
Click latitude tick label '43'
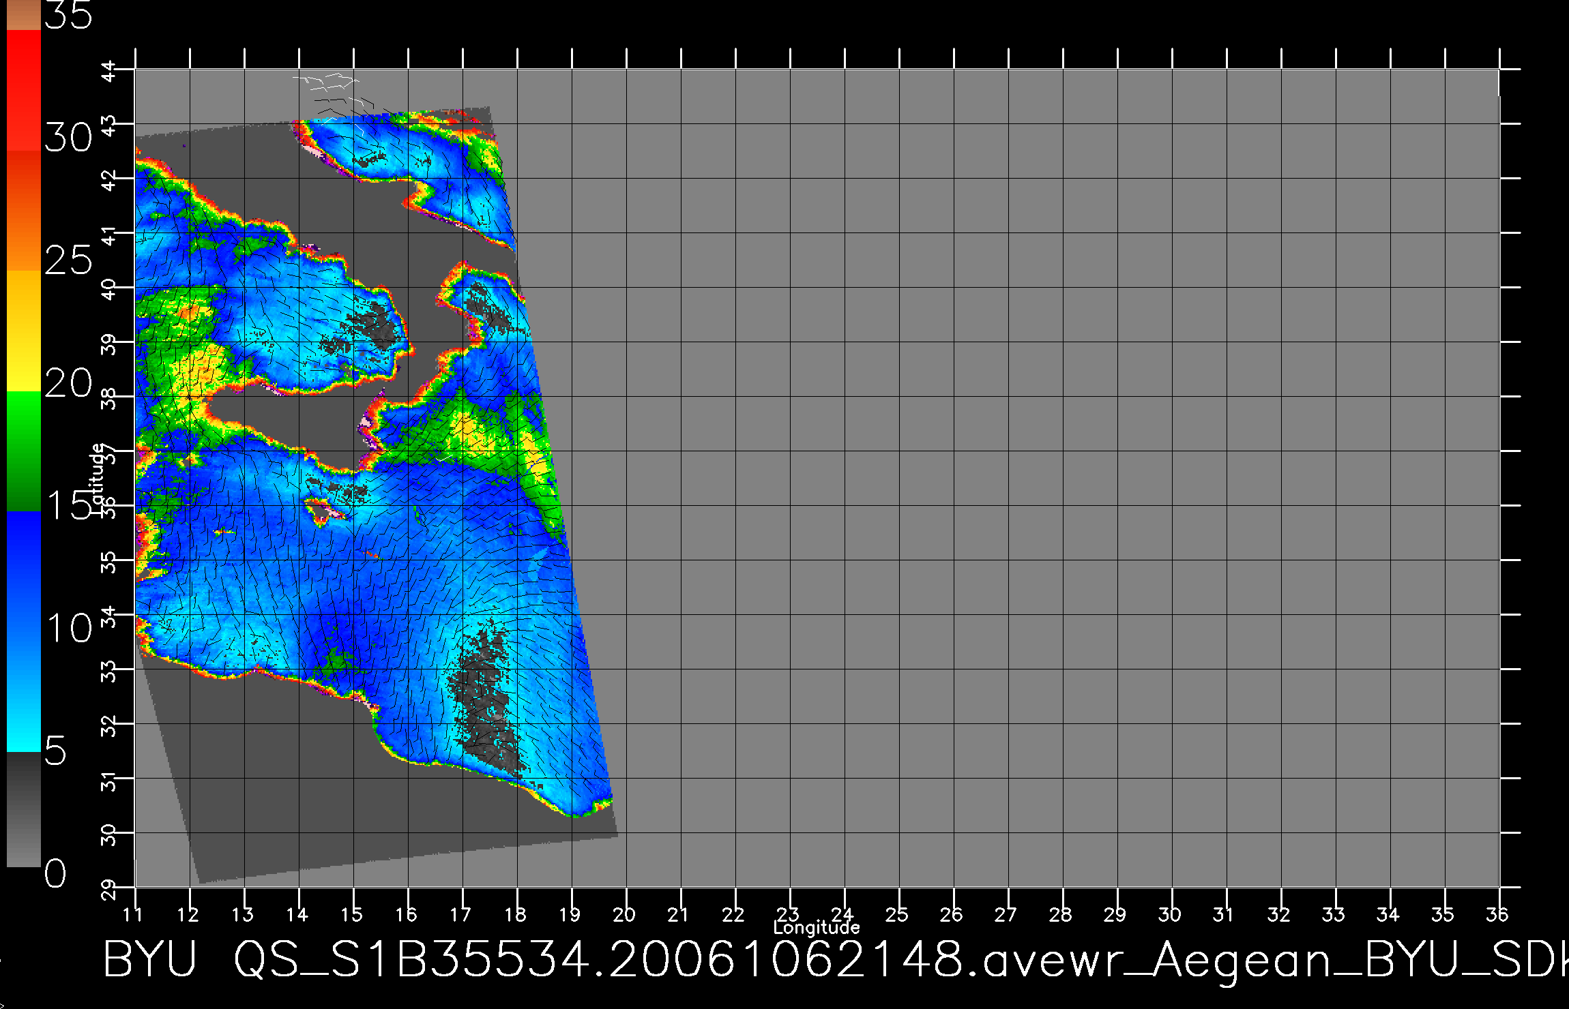pyautogui.click(x=109, y=127)
